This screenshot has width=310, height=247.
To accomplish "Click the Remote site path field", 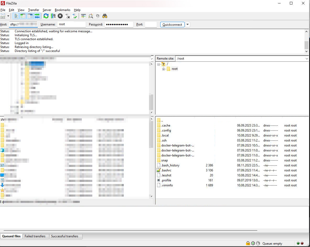I will [x=240, y=59].
